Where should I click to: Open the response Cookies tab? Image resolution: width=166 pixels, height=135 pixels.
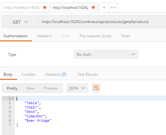point(29,74)
